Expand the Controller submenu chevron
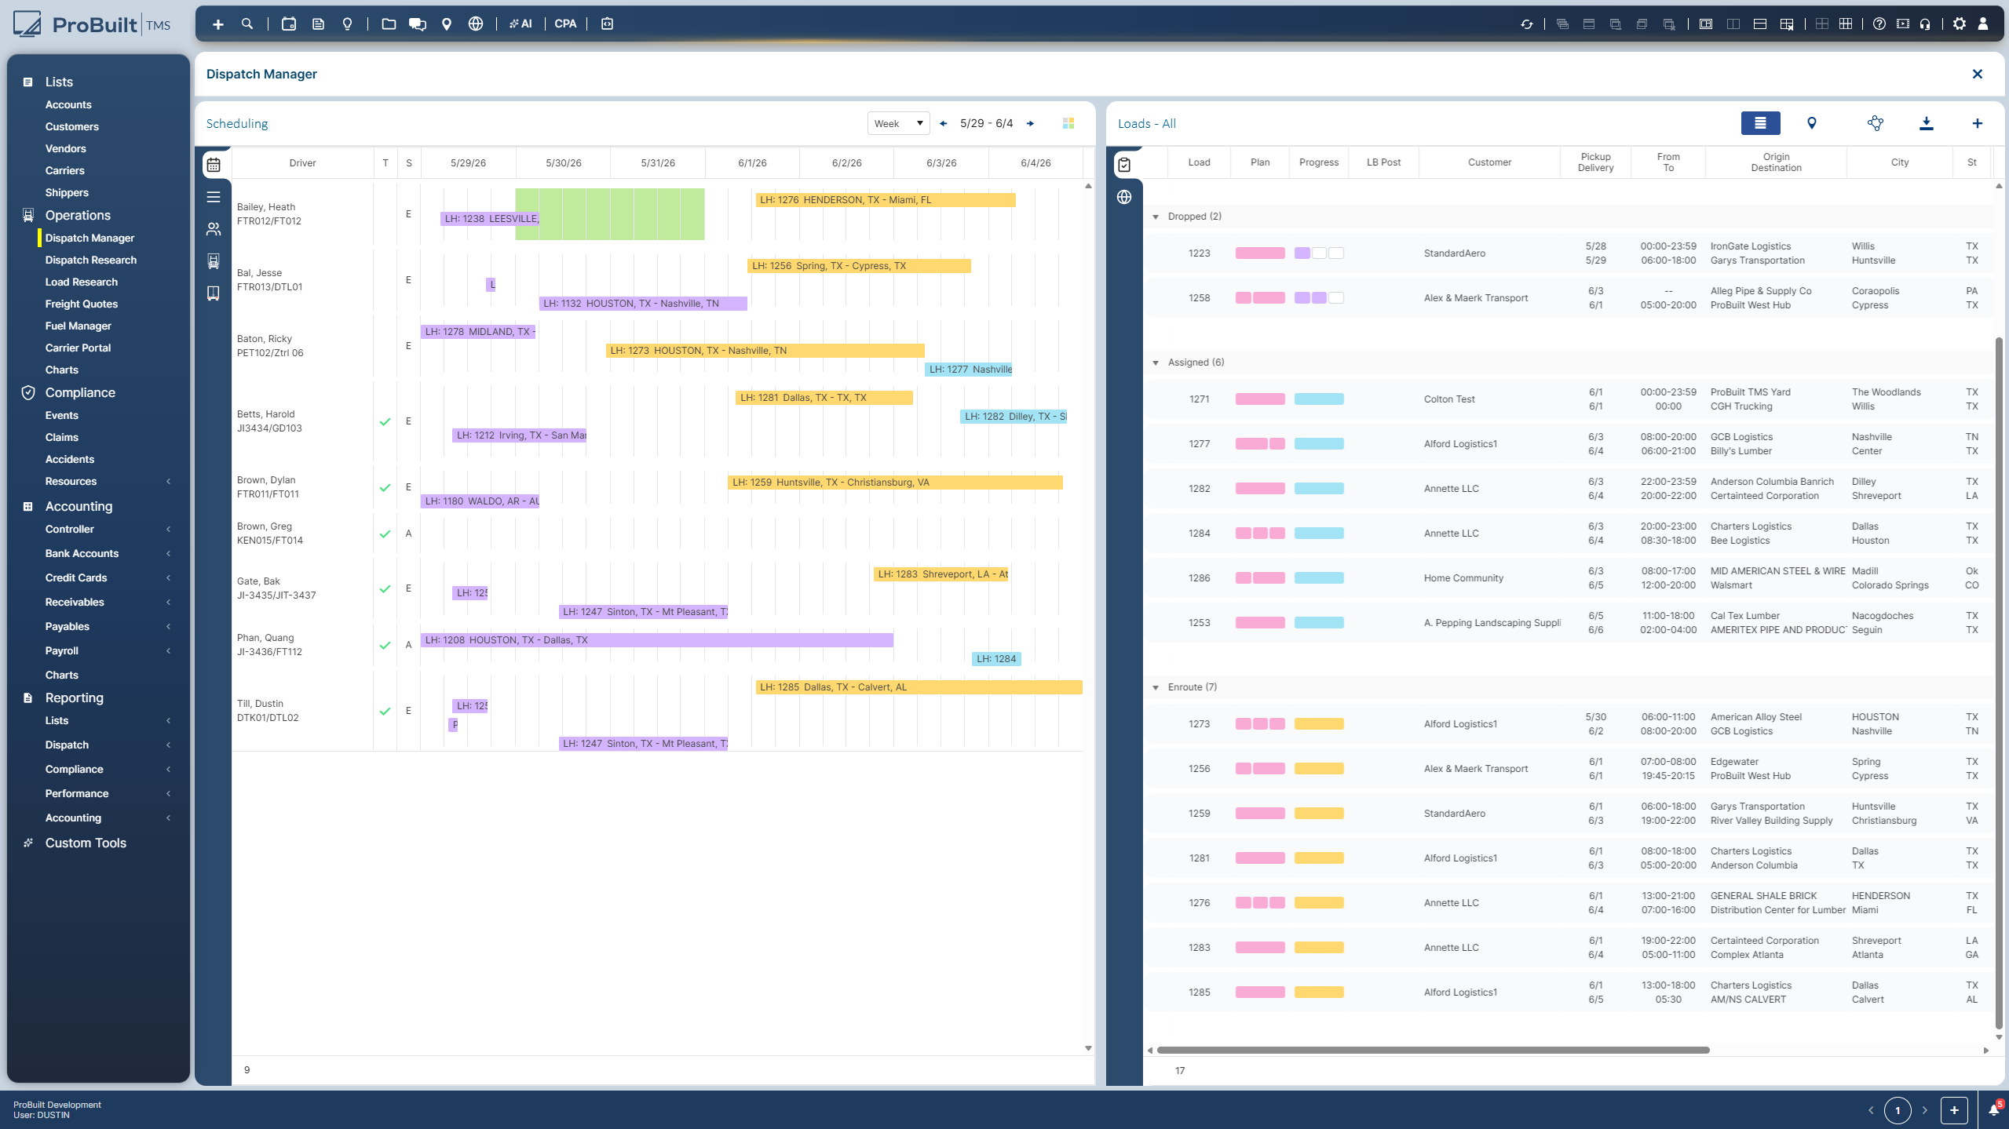The height and width of the screenshot is (1129, 2009). 168,530
